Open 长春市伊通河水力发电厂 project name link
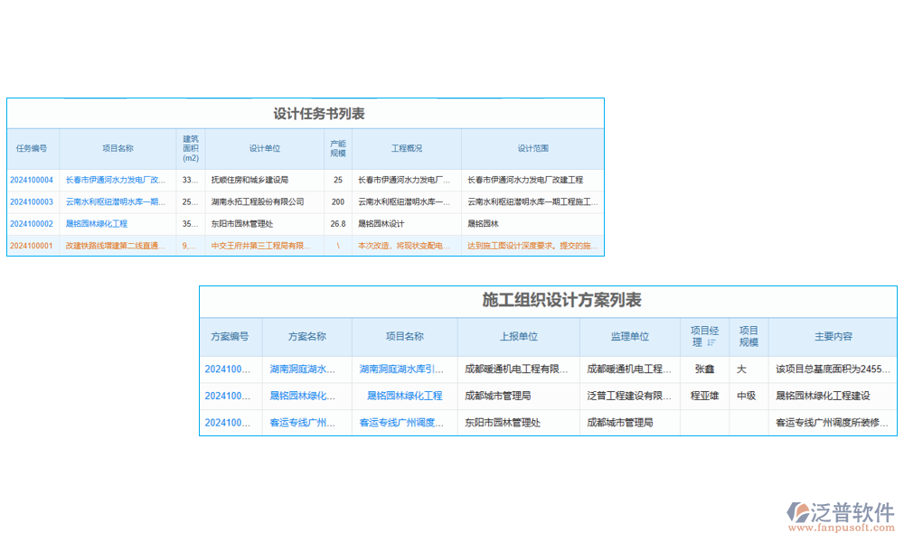The height and width of the screenshot is (542, 904). pyautogui.click(x=116, y=180)
